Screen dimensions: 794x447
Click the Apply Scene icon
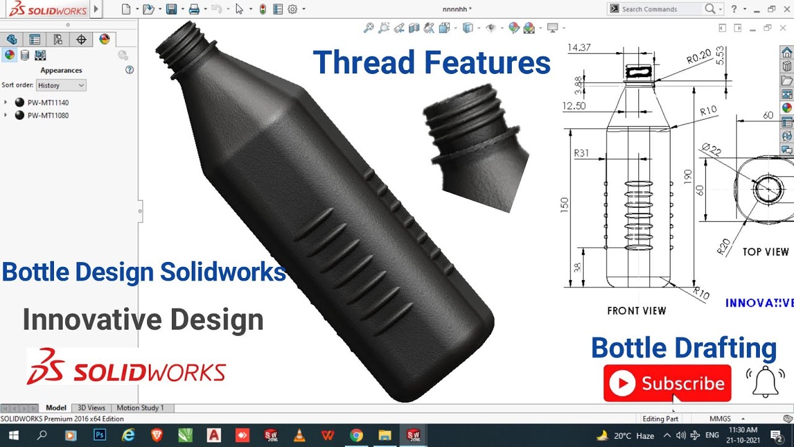[x=529, y=27]
